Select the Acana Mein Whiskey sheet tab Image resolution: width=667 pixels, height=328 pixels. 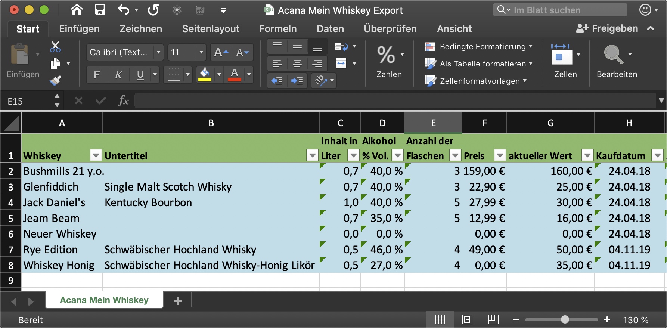click(x=104, y=300)
